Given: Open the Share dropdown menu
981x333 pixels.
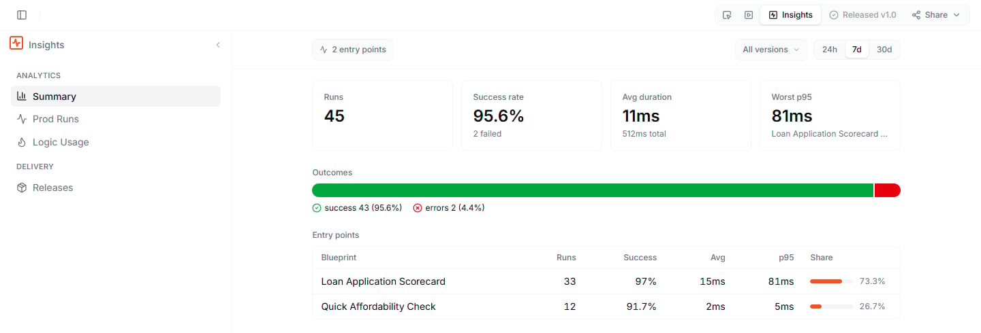Looking at the screenshot, I should [936, 15].
